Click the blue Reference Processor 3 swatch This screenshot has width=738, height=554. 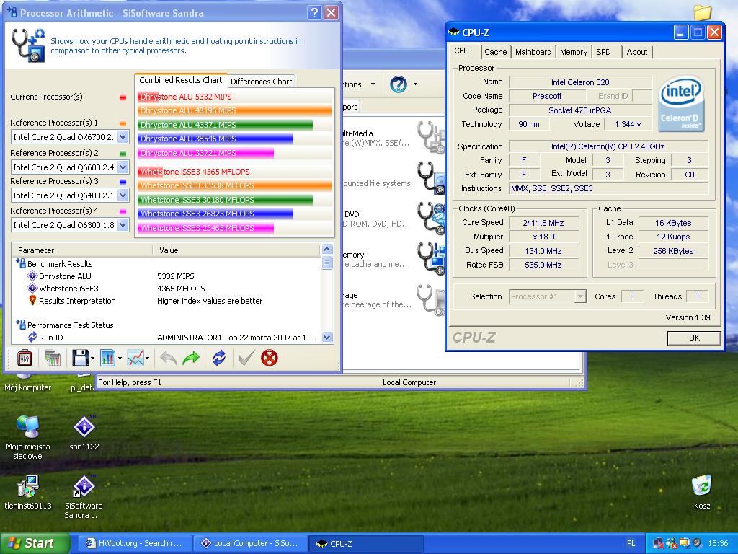[123, 182]
